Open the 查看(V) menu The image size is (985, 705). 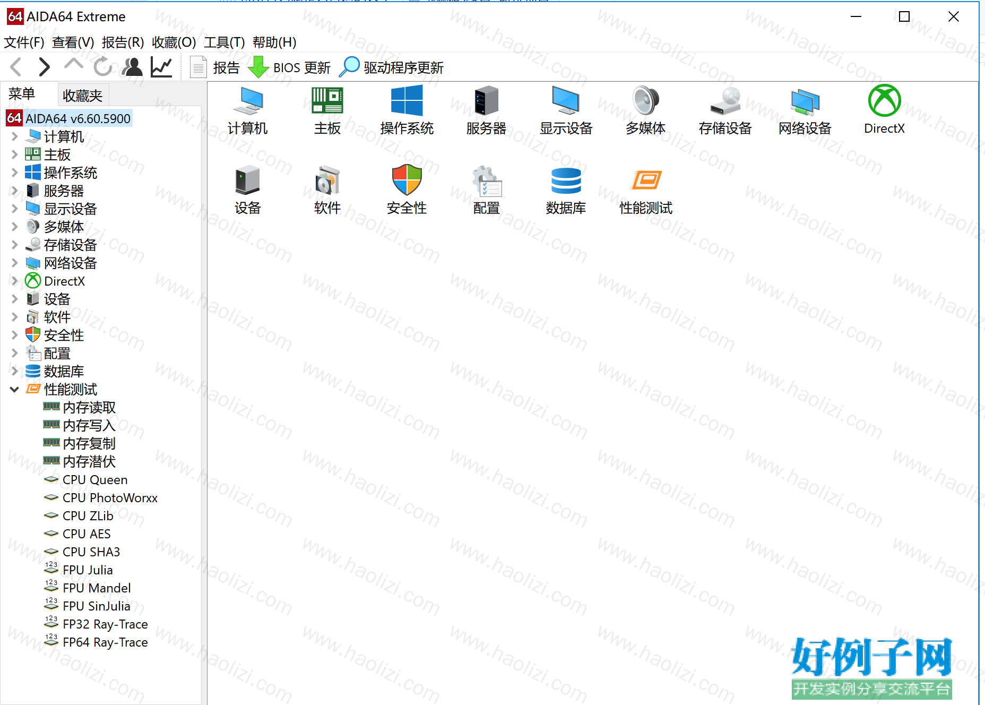73,42
